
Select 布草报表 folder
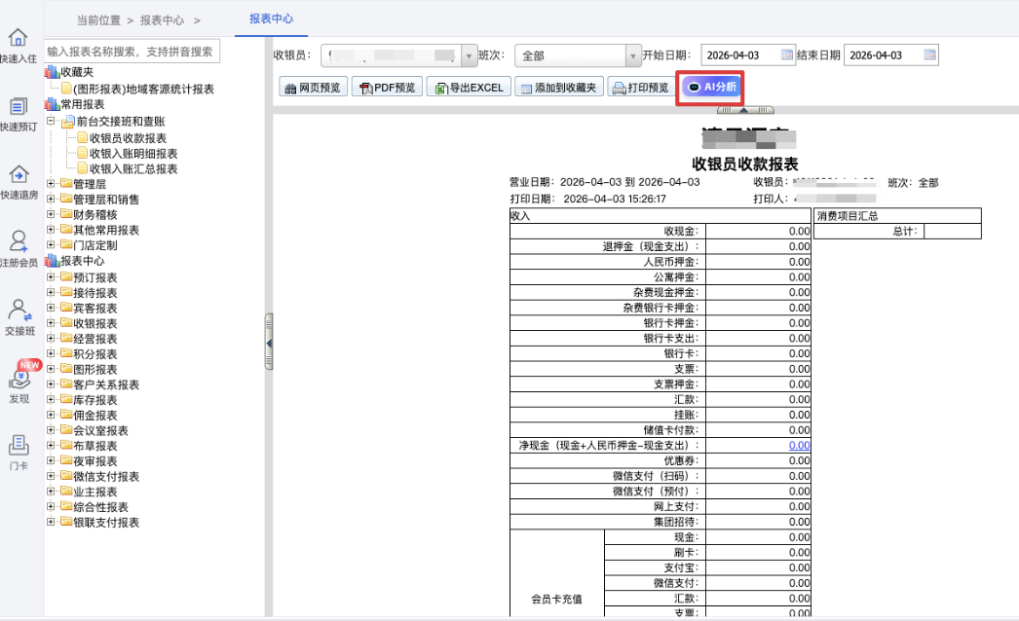pyautogui.click(x=94, y=446)
